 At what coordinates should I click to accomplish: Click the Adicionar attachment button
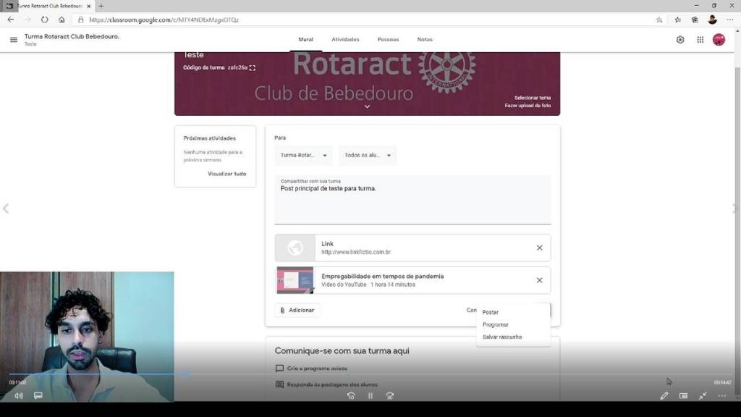297,311
